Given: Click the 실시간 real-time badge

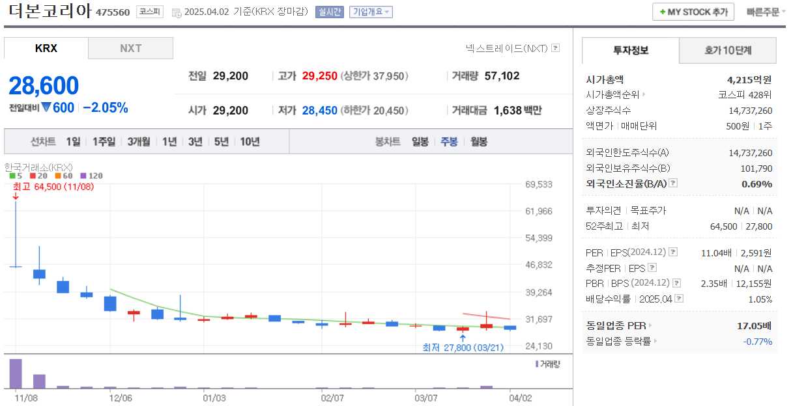Looking at the screenshot, I should click(328, 12).
